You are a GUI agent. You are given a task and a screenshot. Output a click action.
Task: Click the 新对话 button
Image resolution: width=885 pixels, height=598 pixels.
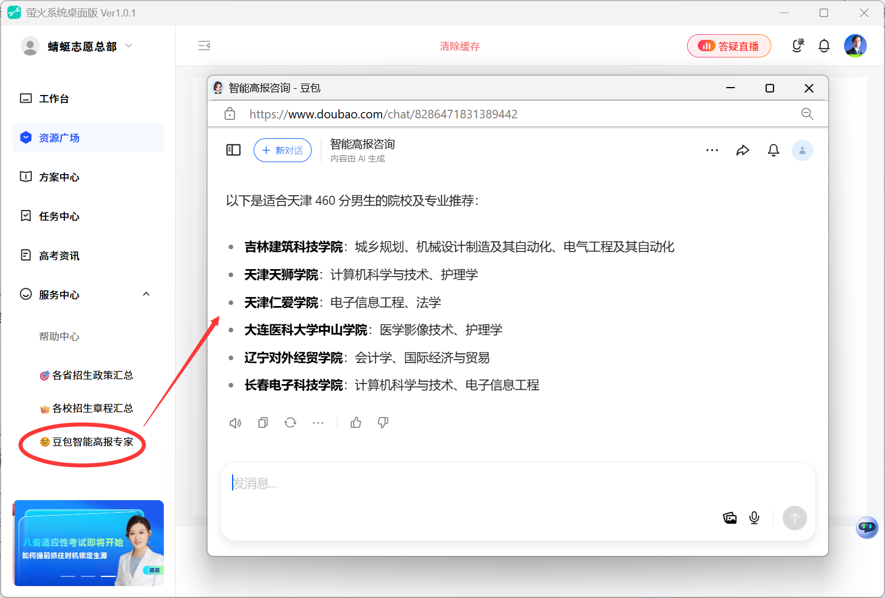point(283,150)
